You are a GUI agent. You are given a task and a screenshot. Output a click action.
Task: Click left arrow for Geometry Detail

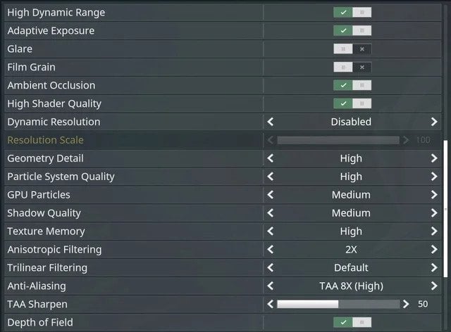[271, 158]
